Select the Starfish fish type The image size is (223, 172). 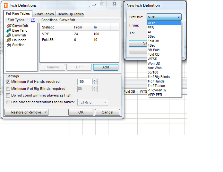tap(18, 45)
